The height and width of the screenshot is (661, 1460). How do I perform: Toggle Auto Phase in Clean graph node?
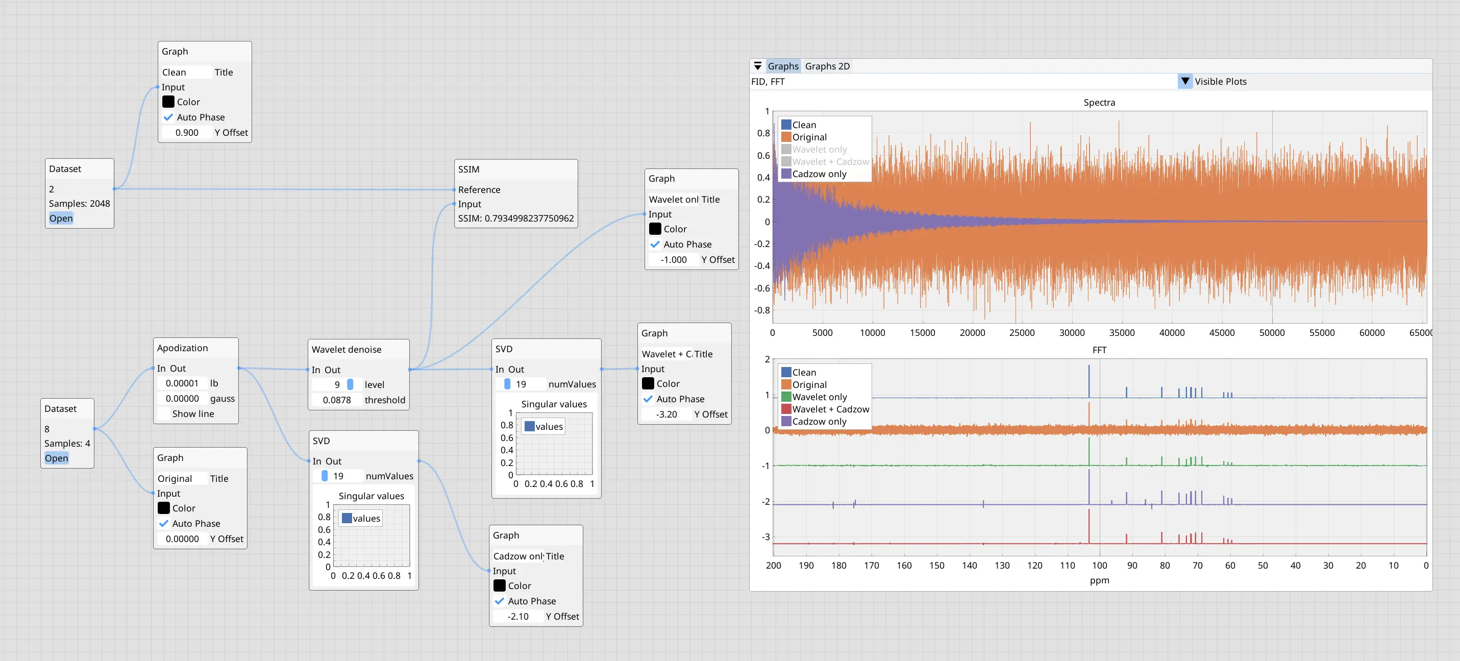168,117
